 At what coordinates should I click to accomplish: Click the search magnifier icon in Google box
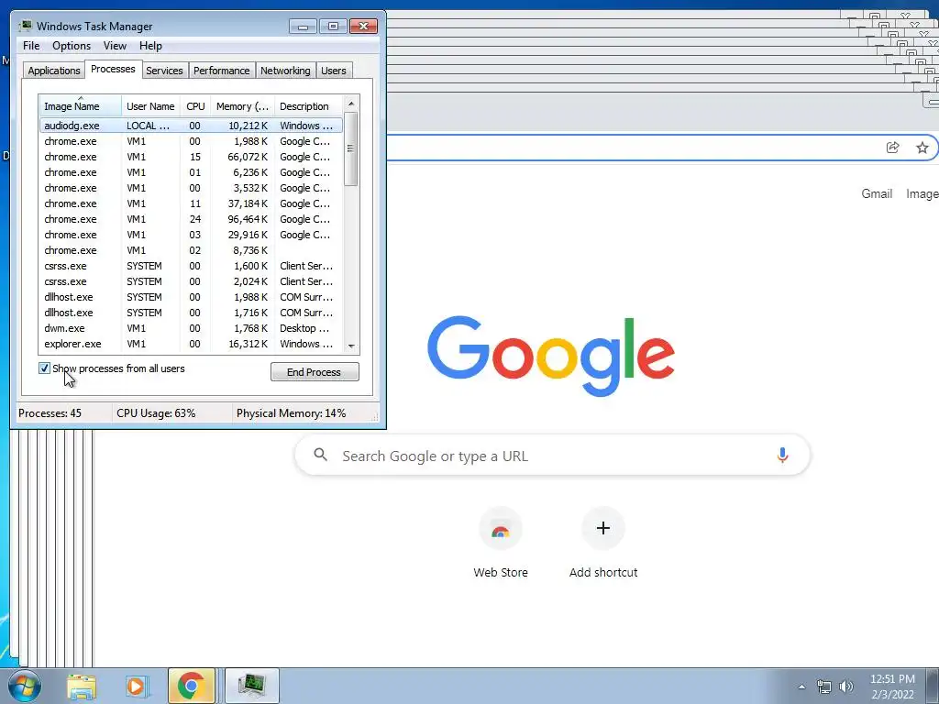click(320, 455)
